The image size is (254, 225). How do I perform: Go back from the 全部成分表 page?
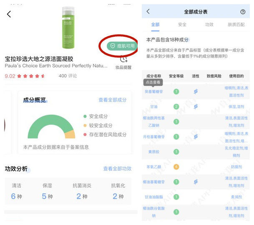pos(148,12)
